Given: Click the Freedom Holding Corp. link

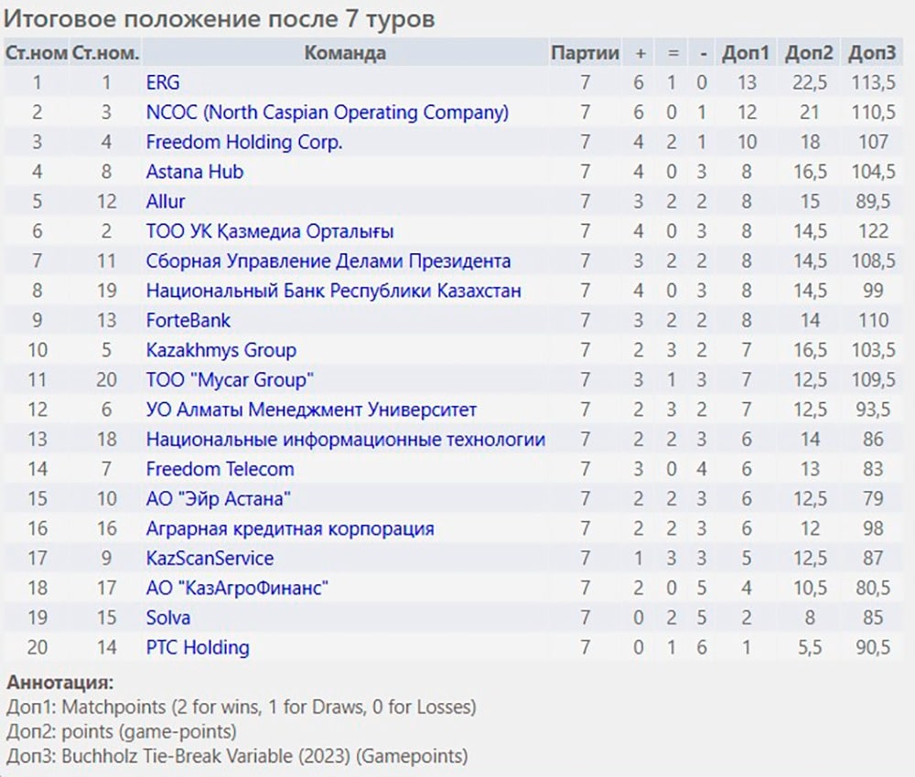Looking at the screenshot, I should [244, 143].
